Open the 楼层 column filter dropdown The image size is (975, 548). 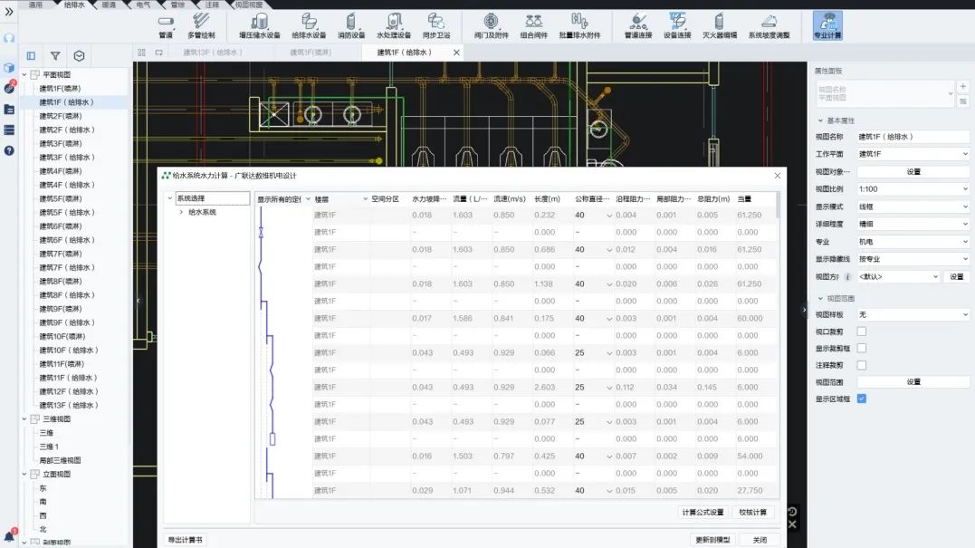tap(365, 199)
